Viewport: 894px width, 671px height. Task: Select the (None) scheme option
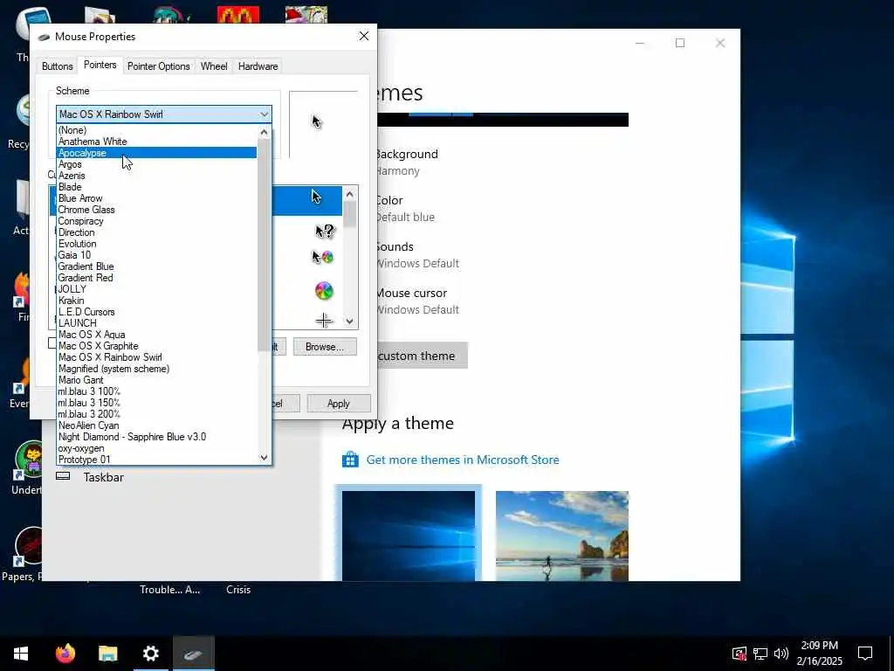157,130
